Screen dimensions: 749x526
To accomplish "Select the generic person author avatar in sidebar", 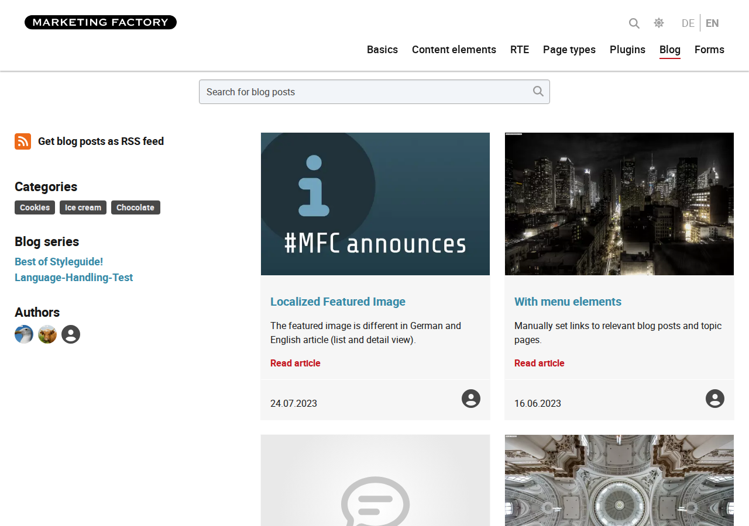I will tap(71, 334).
